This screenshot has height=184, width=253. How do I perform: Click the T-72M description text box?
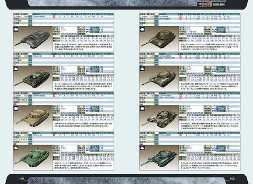[x=209, y=166]
